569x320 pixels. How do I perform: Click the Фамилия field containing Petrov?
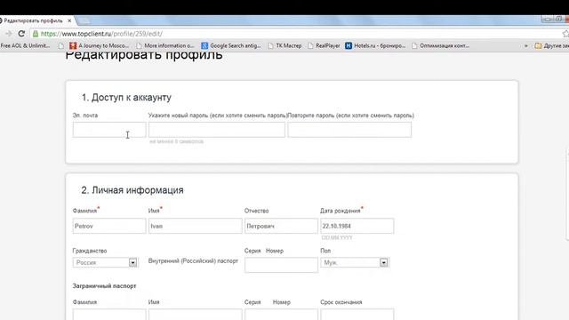pos(109,226)
